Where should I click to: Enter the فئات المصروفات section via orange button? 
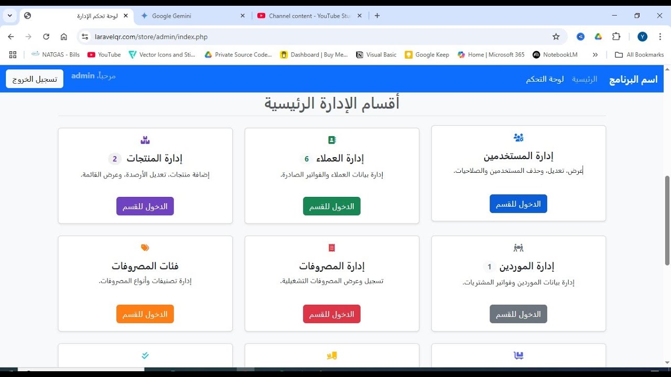(145, 314)
